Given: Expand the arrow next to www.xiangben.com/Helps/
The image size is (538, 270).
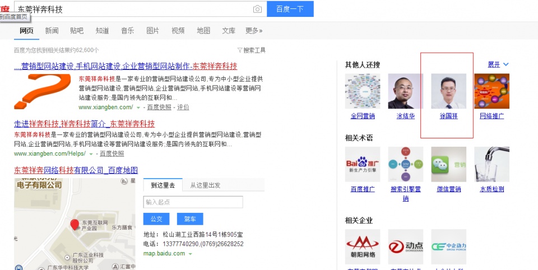Looking at the screenshot, I should (x=91, y=154).
